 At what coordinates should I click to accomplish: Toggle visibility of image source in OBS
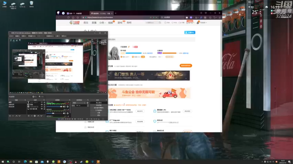[x=42, y=105]
